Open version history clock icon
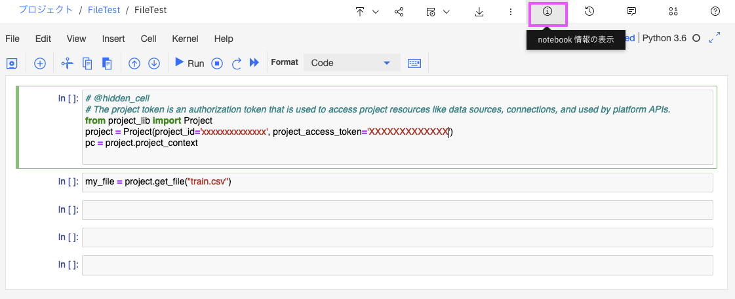The width and height of the screenshot is (735, 299). 589,12
